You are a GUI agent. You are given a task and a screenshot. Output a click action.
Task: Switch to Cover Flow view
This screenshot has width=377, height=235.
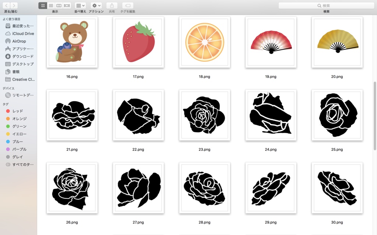pos(67,6)
